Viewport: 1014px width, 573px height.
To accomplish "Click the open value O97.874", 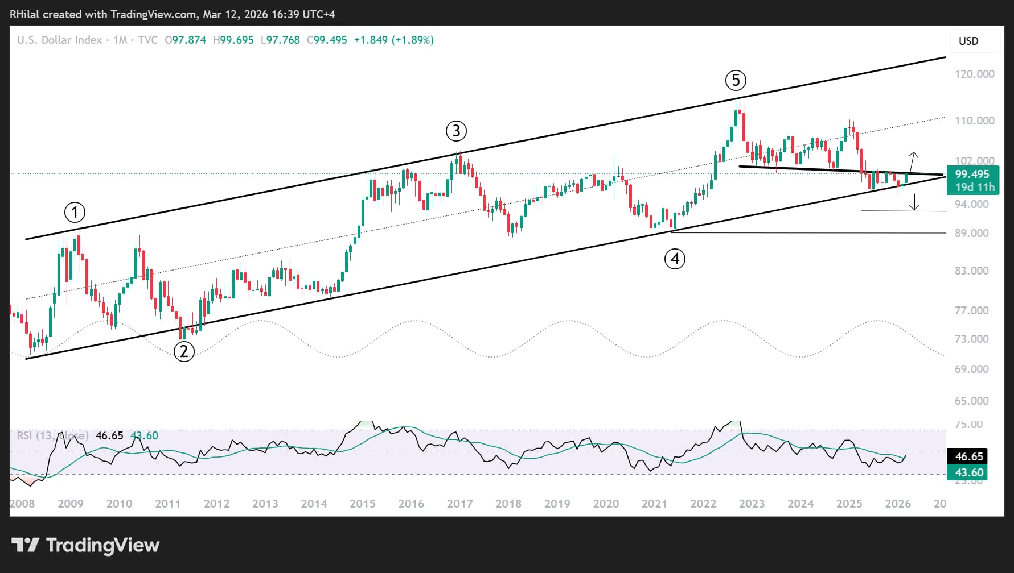I will [x=186, y=40].
